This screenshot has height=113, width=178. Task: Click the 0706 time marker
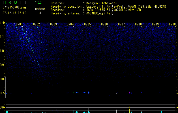[104, 24]
